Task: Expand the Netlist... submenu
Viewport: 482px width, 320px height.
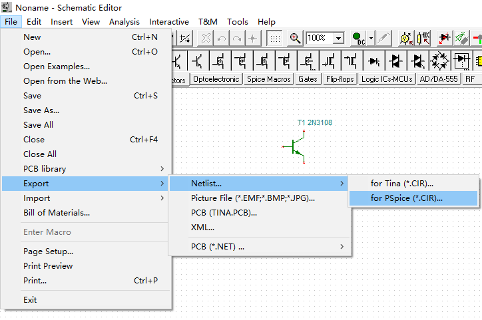Action: pos(259,184)
